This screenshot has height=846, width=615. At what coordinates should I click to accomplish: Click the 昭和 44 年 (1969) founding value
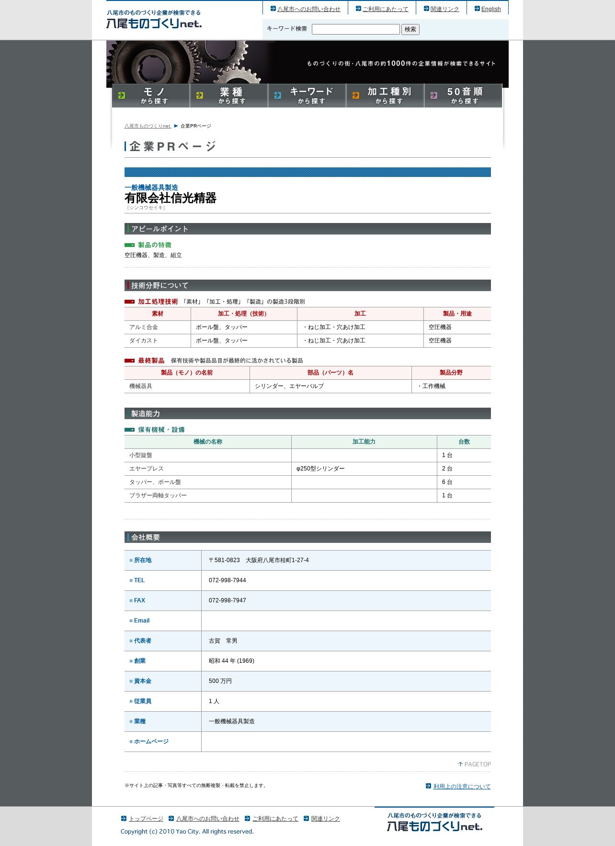pos(231,661)
